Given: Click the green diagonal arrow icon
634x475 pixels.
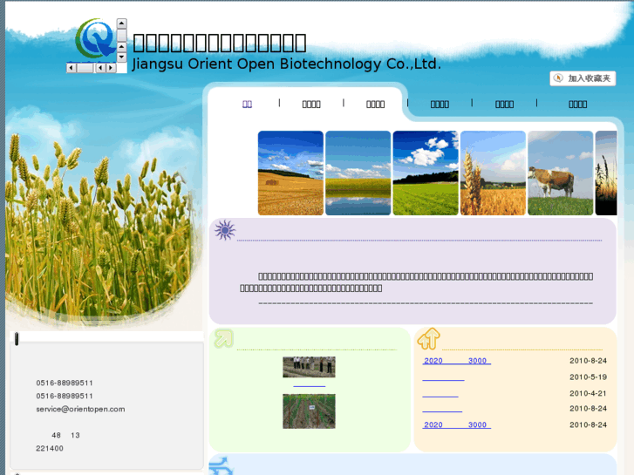Looking at the screenshot, I should click(223, 338).
